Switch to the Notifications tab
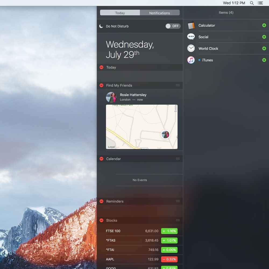269x269 pixels. pos(160,13)
